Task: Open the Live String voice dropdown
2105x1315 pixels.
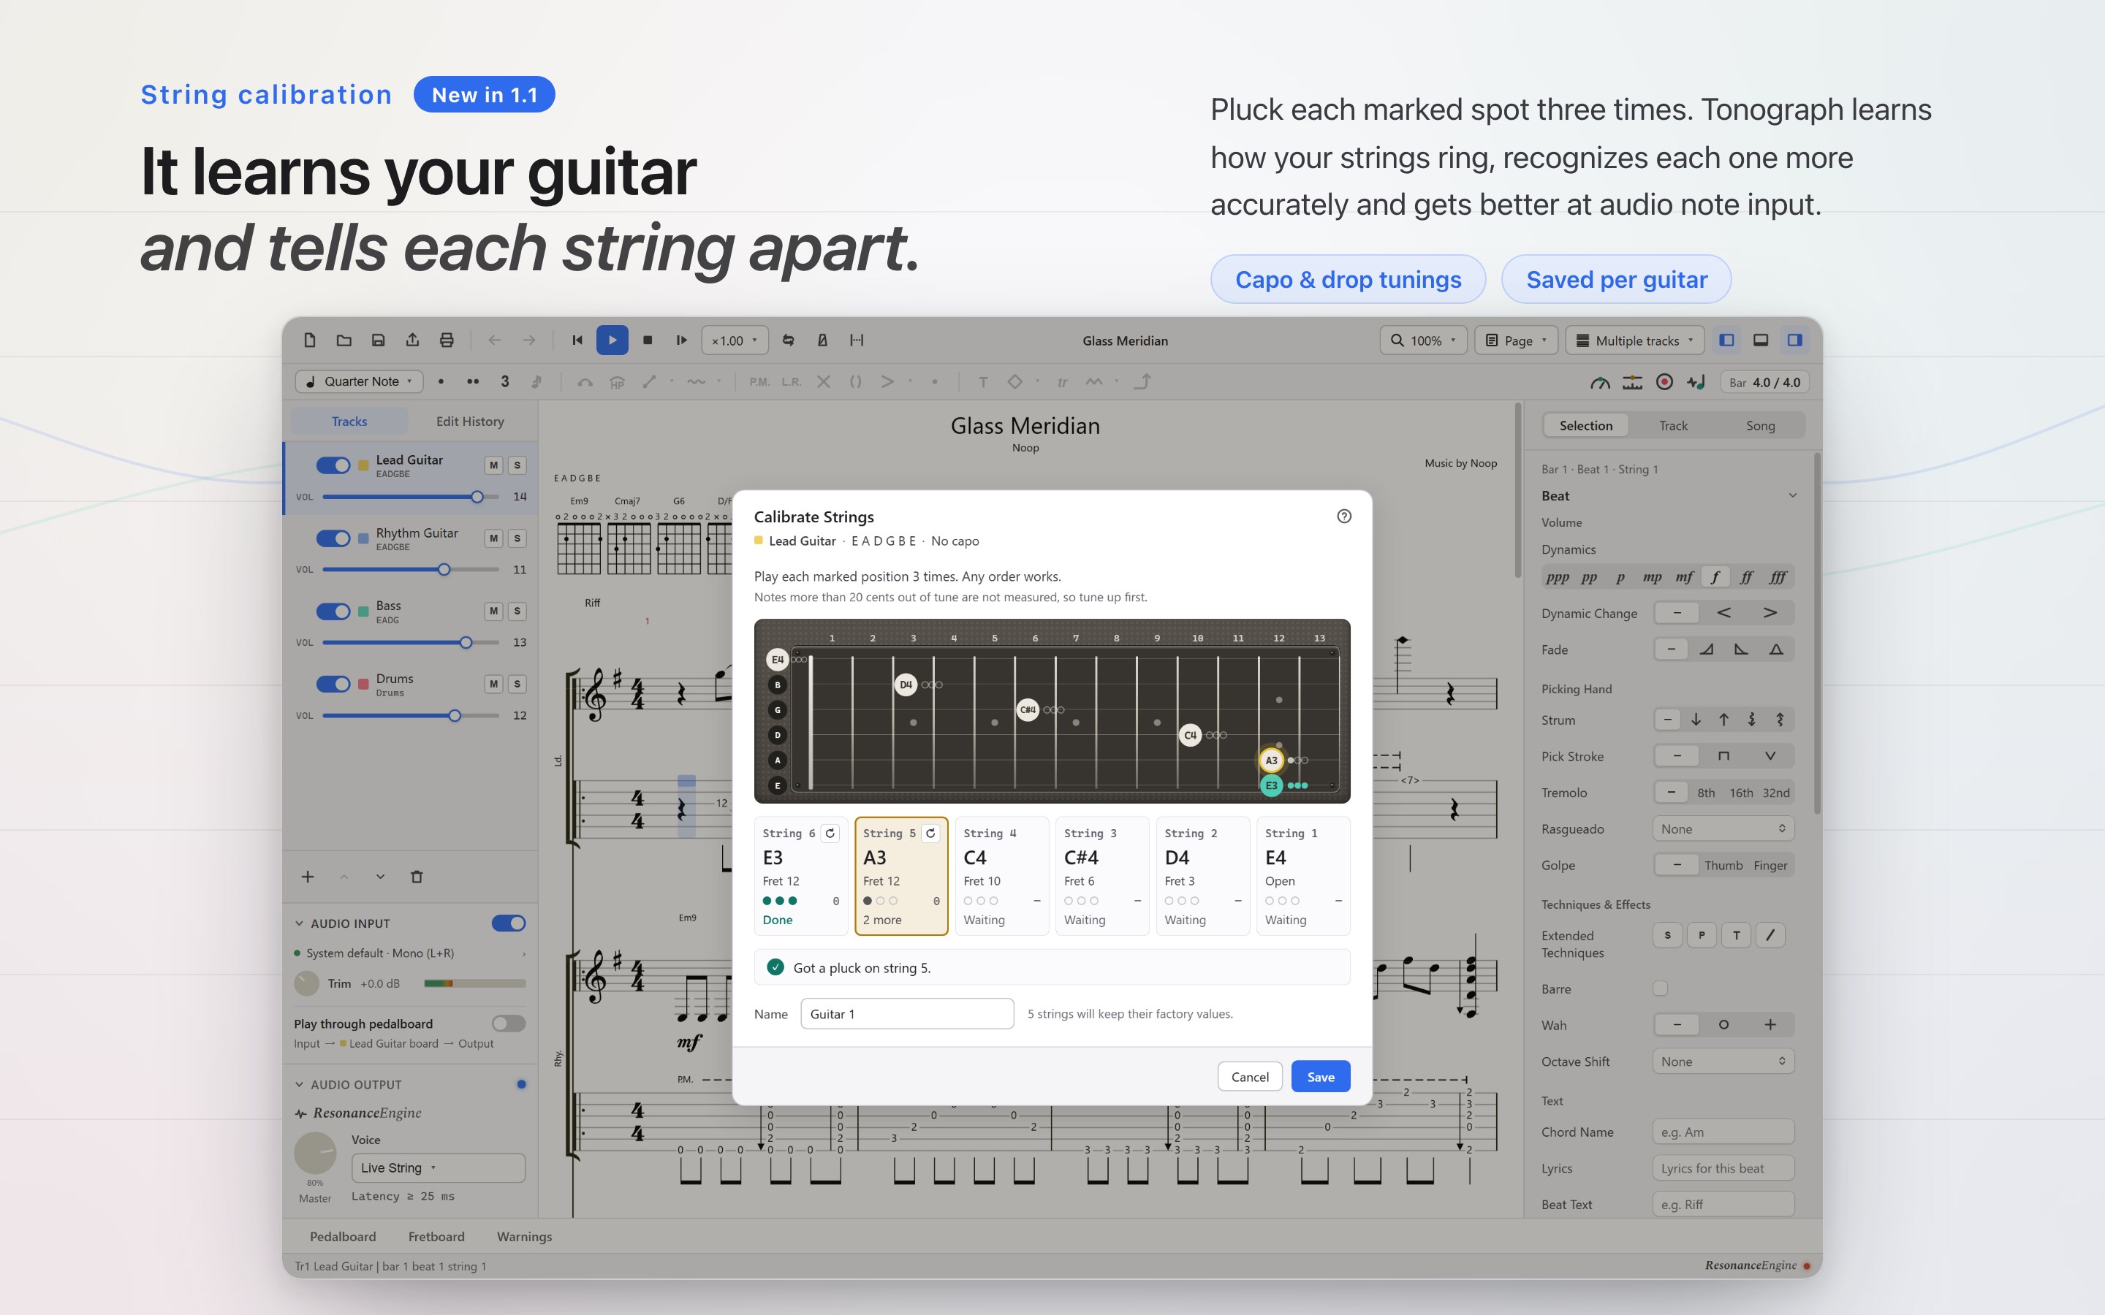Action: [438, 1167]
